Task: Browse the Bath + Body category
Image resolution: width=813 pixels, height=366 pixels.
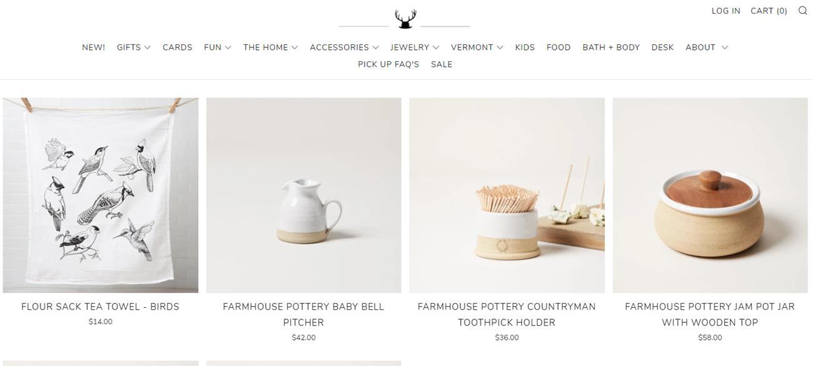Action: pos(611,47)
